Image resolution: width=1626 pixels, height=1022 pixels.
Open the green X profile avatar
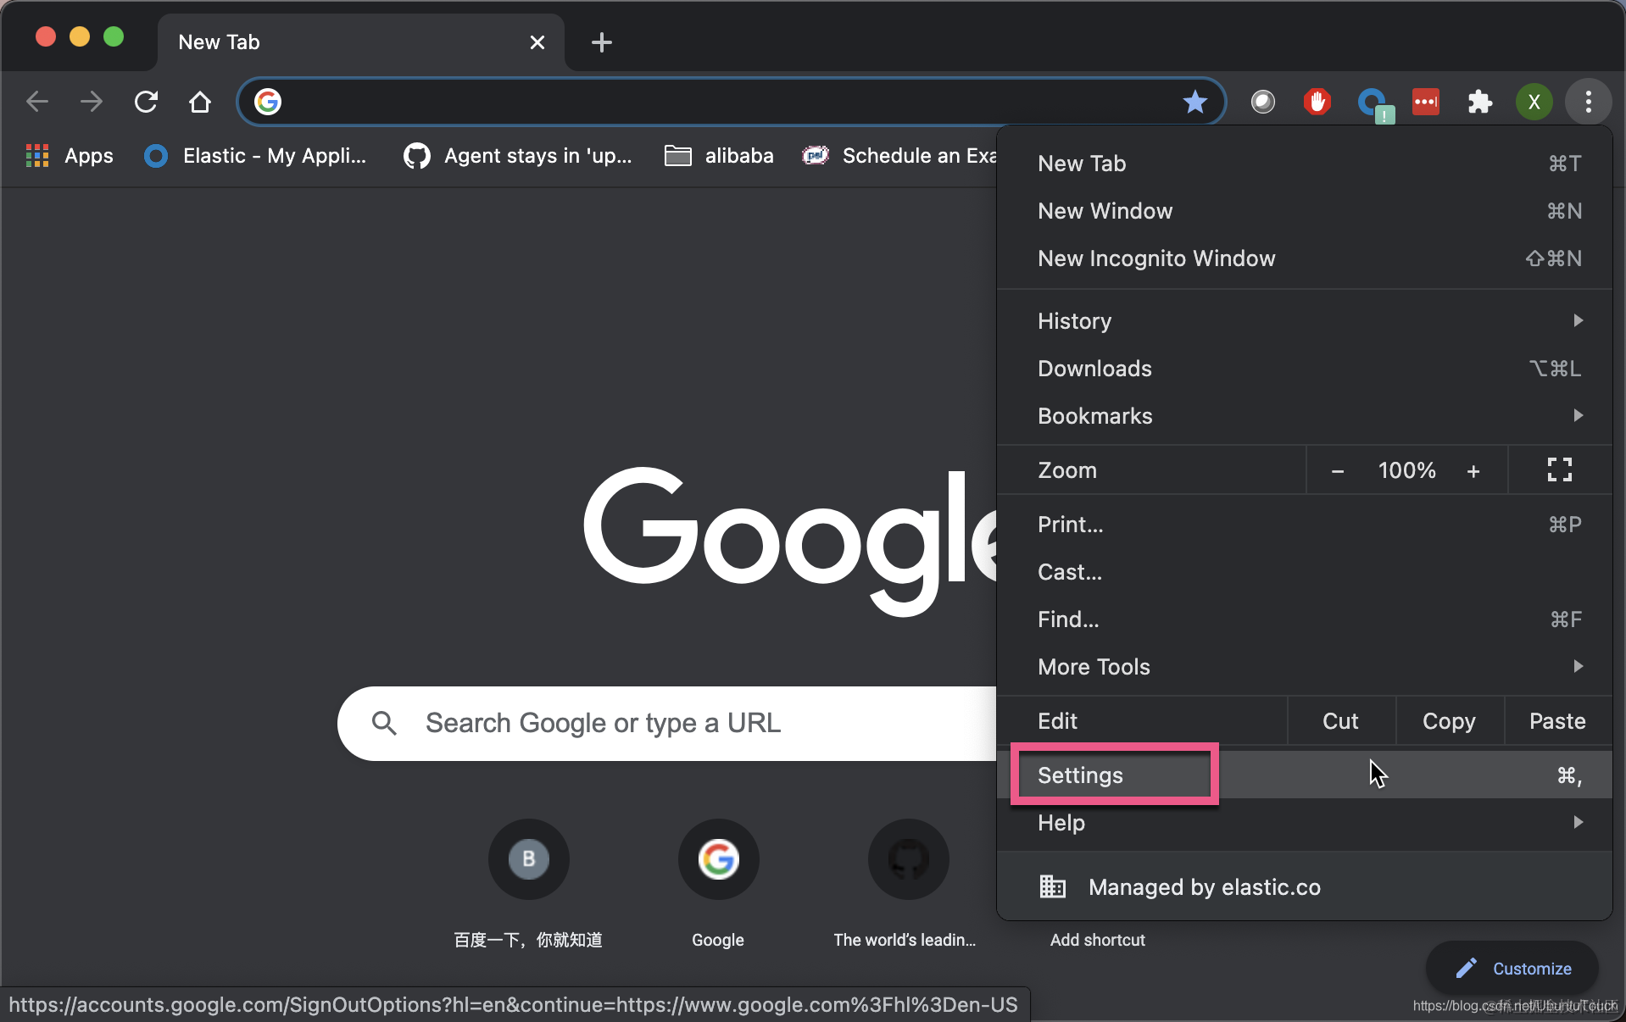click(x=1534, y=102)
